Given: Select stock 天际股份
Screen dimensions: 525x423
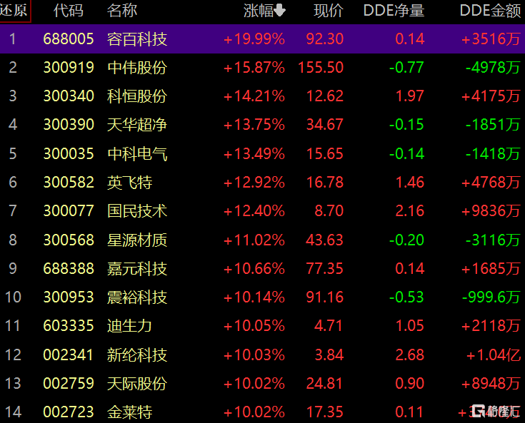Looking at the screenshot, I should pyautogui.click(x=137, y=384).
